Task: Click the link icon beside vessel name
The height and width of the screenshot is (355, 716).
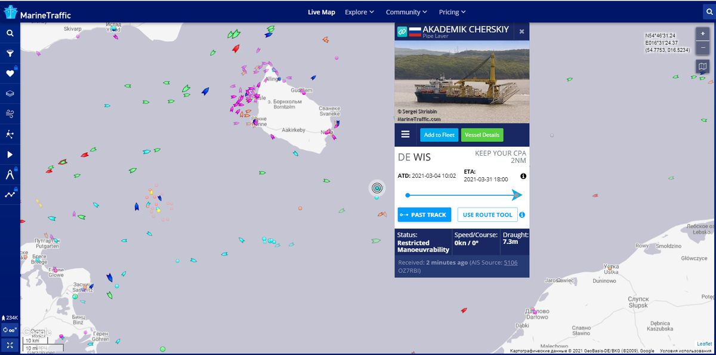Action: [402, 31]
